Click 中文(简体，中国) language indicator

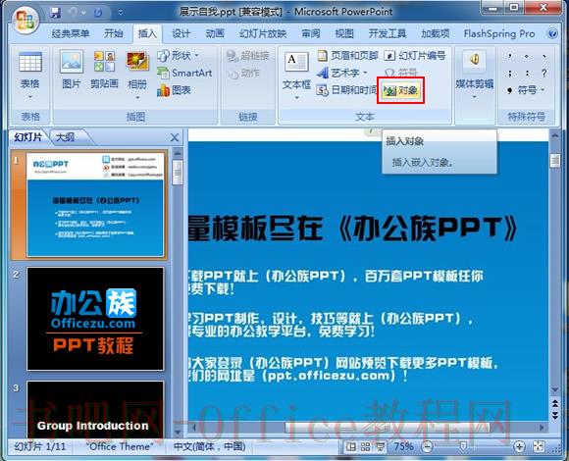pos(209,446)
